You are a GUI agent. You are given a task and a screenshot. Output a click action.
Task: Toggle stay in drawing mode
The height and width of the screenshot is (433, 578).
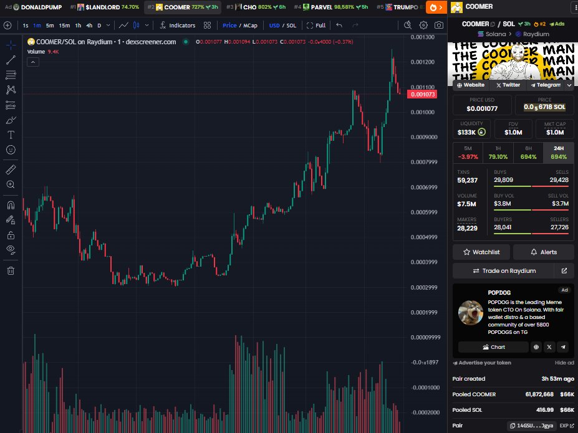(x=11, y=220)
